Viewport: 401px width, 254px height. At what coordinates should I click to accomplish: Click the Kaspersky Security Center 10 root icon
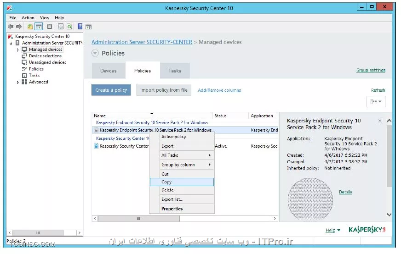(11, 37)
